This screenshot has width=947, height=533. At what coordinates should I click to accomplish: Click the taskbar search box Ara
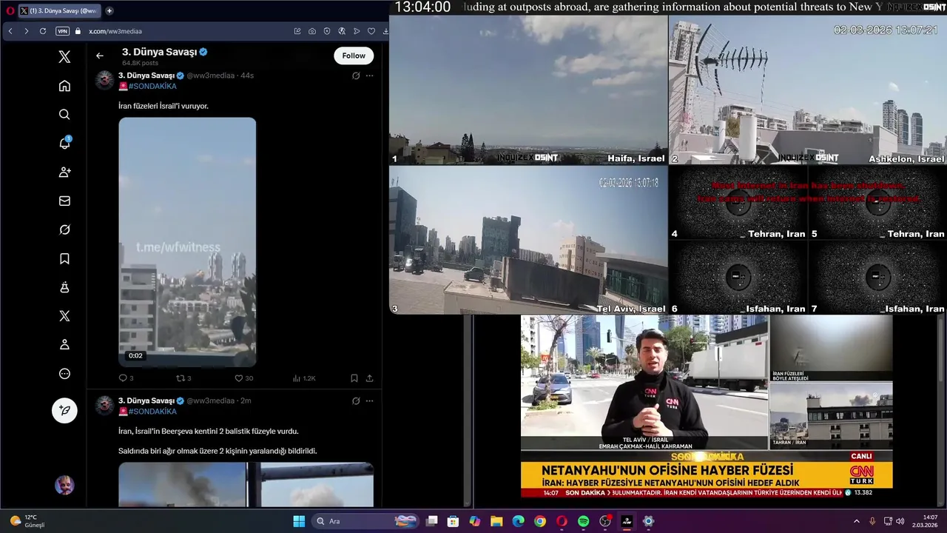tap(366, 521)
